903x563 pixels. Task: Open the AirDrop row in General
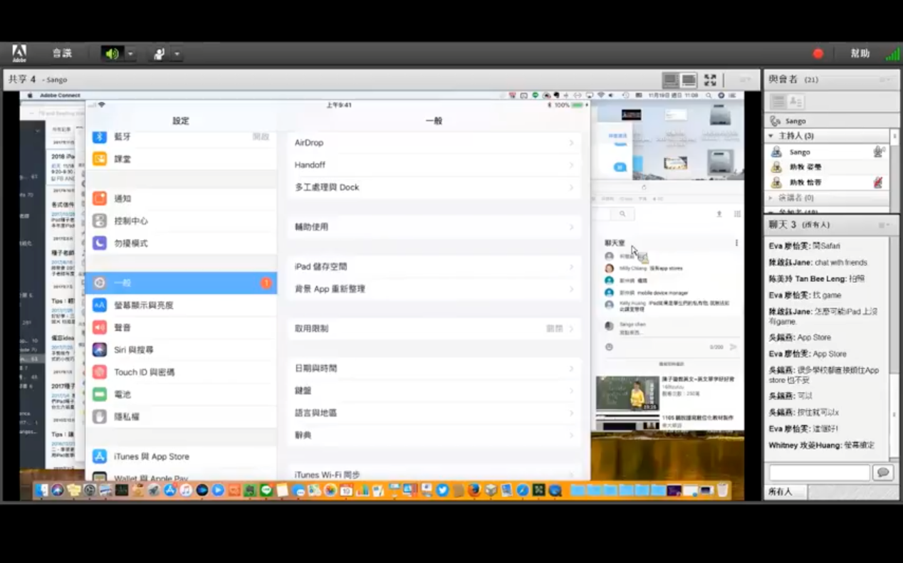[x=434, y=142]
